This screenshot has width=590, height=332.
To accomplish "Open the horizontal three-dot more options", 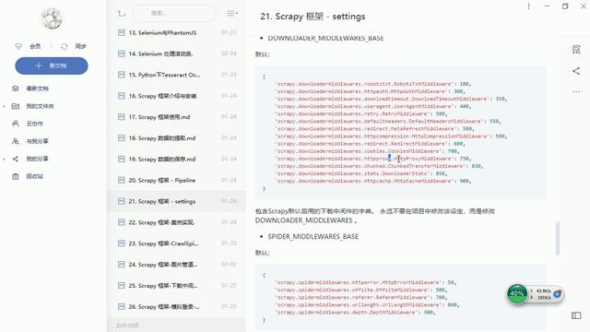I will [x=576, y=91].
